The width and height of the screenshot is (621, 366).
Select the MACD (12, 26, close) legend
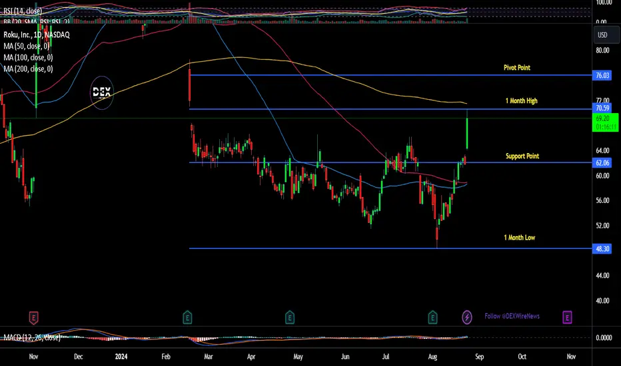click(x=32, y=337)
